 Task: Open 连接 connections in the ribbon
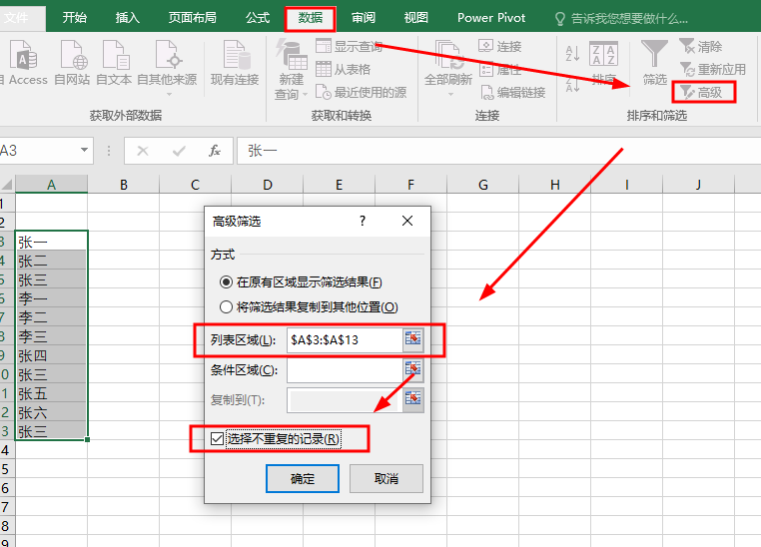[x=500, y=47]
